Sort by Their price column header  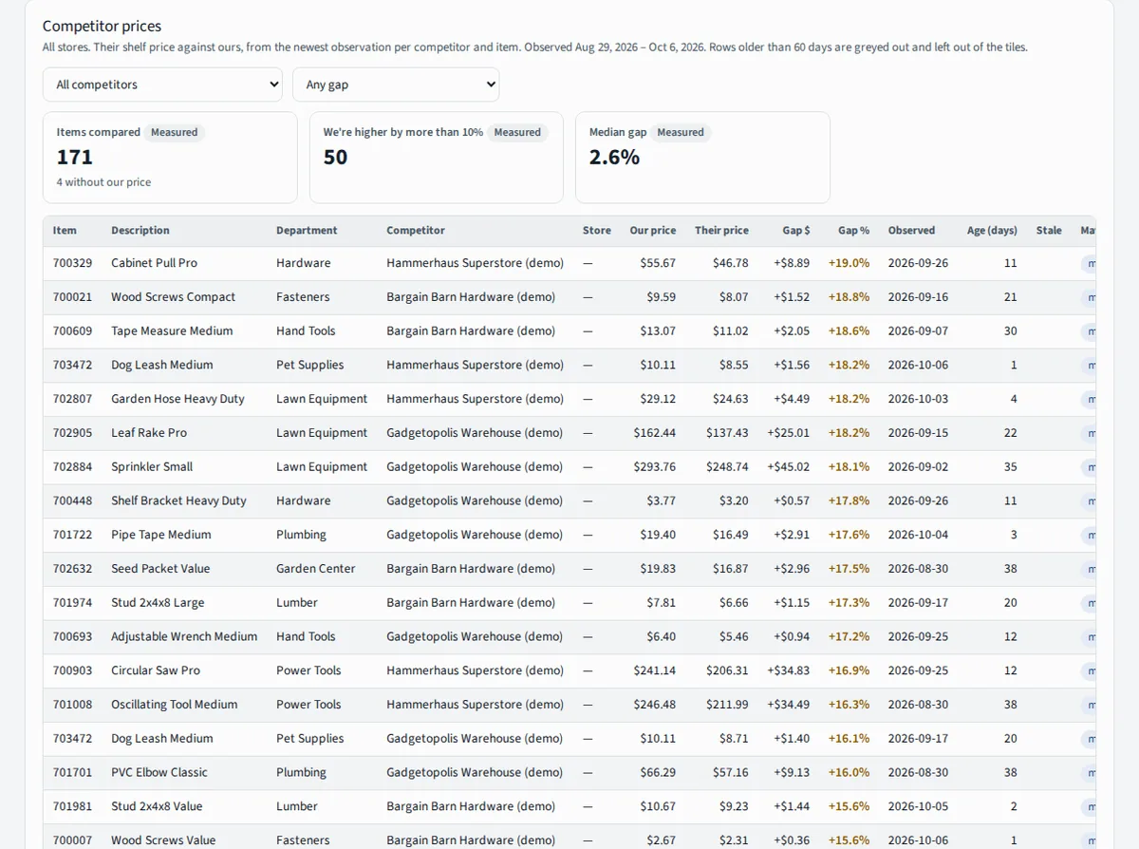click(x=721, y=231)
